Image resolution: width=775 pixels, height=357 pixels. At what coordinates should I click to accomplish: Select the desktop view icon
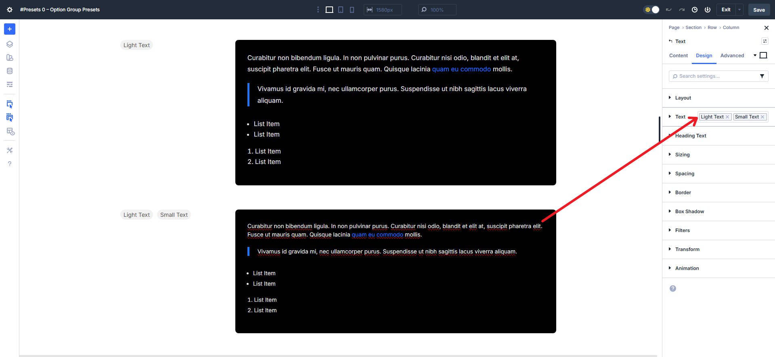329,10
